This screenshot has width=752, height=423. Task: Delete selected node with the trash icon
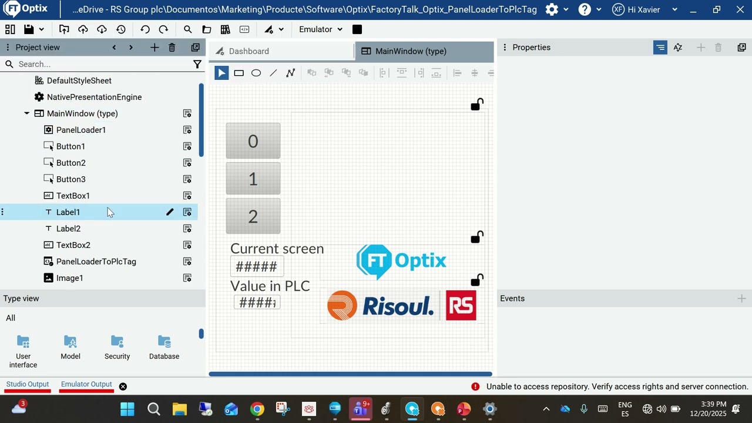172,48
